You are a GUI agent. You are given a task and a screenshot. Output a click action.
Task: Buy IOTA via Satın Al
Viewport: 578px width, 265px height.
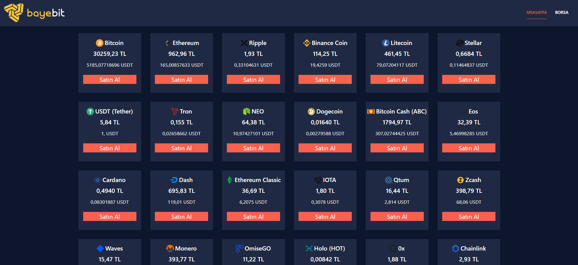coord(325,216)
